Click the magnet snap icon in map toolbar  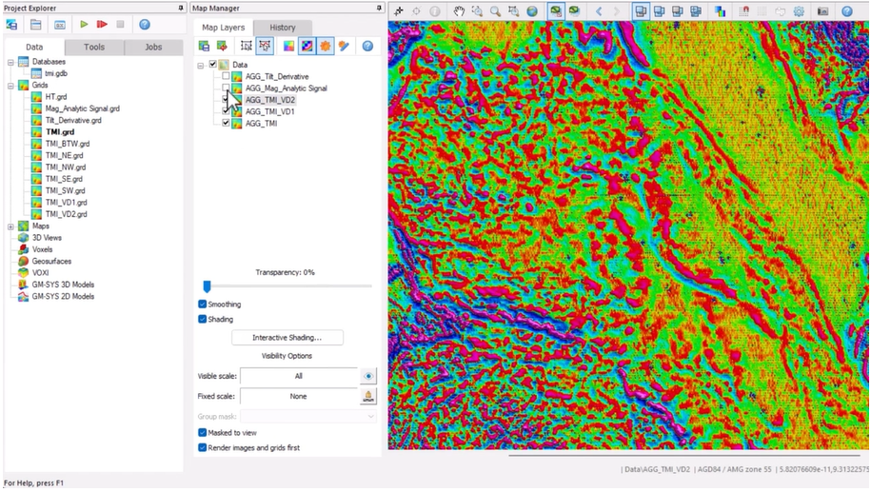pyautogui.click(x=744, y=11)
